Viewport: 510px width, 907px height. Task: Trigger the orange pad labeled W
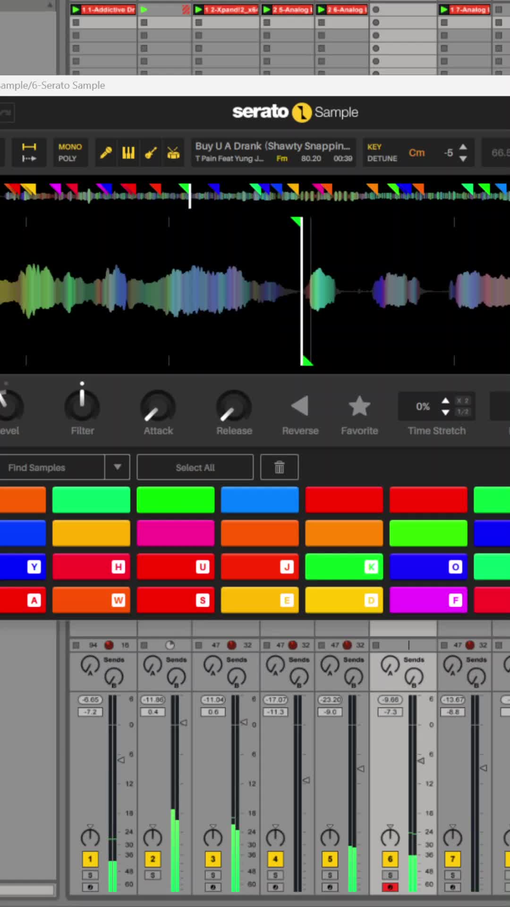(x=92, y=600)
